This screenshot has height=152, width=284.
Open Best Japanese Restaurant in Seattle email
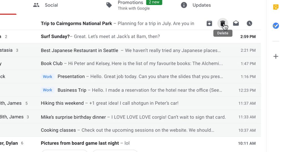[x=130, y=50]
